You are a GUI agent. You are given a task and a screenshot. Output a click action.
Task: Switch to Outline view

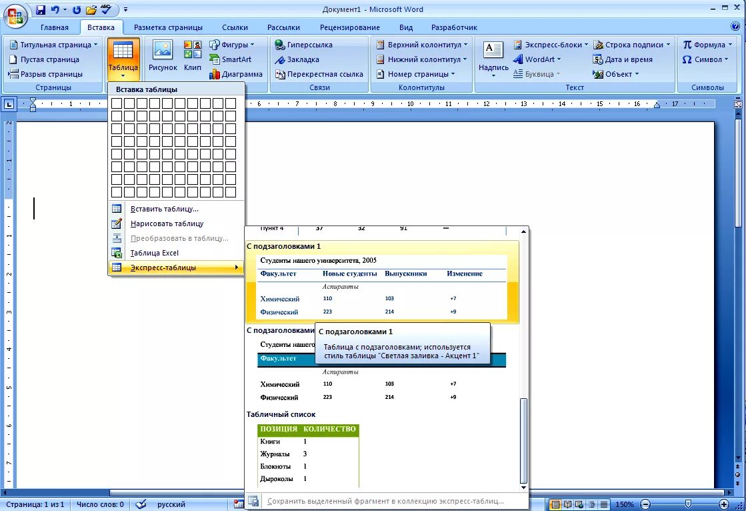coord(591,504)
